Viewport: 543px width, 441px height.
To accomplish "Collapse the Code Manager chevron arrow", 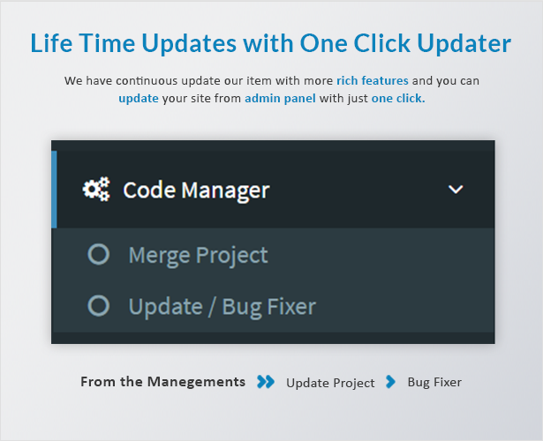I will pos(456,190).
